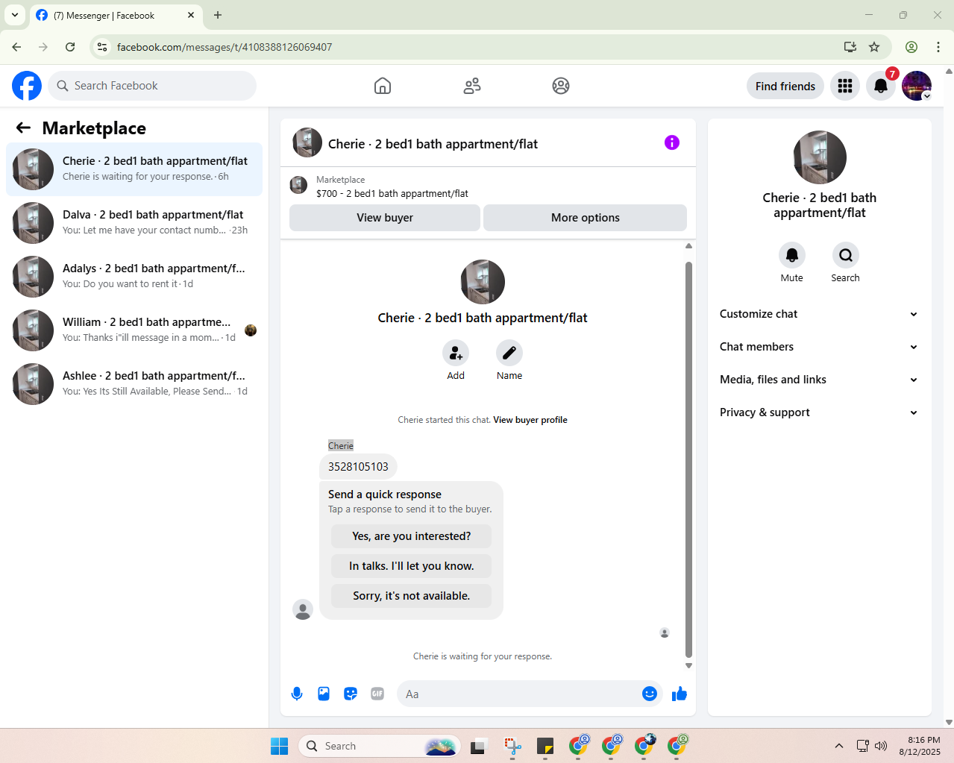Open the account profile picture menu
This screenshot has height=763, width=954.
pyautogui.click(x=917, y=86)
